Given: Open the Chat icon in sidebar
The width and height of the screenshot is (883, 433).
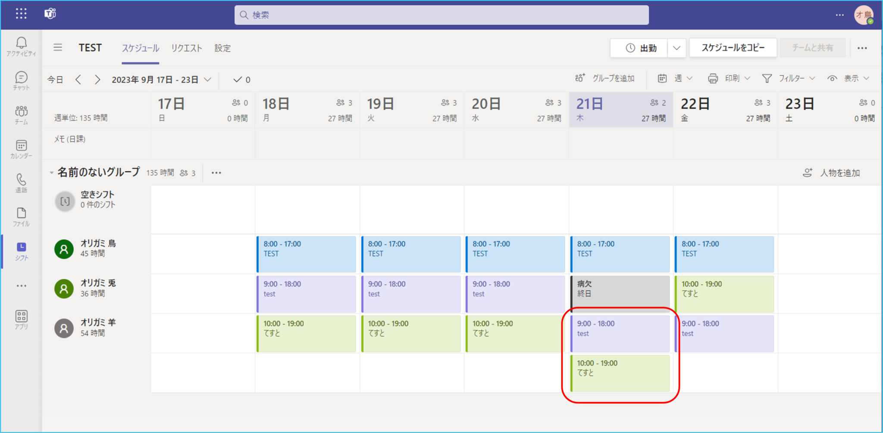Looking at the screenshot, I should coord(21,80).
